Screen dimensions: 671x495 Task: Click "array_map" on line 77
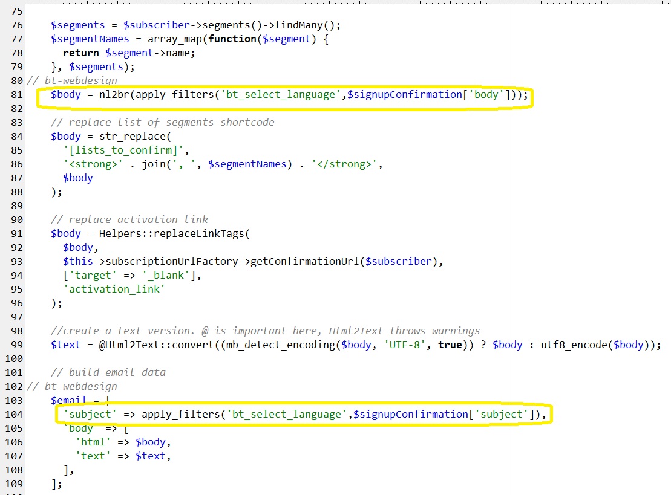tap(175, 39)
